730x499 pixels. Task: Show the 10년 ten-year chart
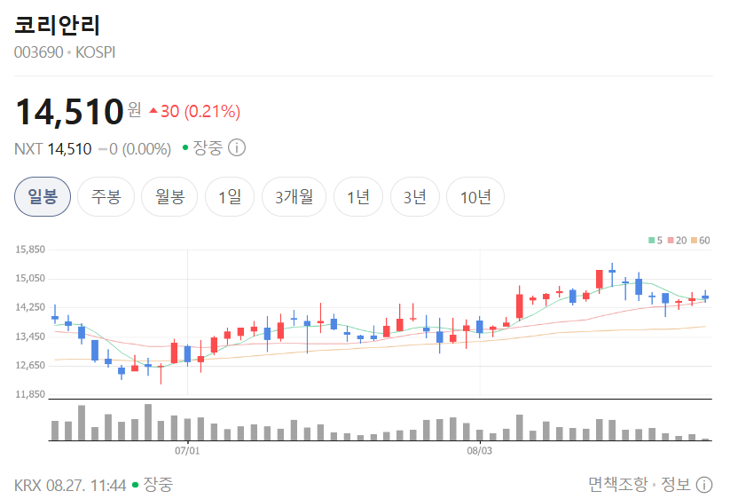[x=475, y=196]
